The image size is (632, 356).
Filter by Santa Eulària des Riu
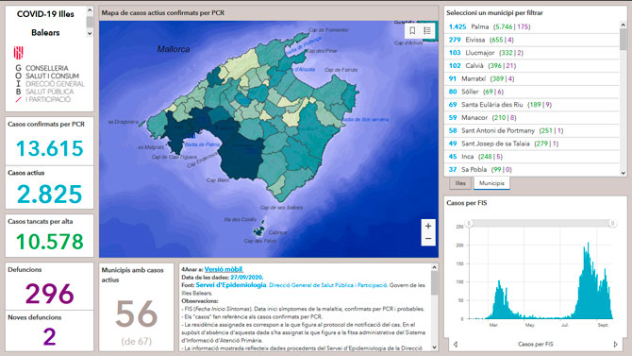point(532,105)
